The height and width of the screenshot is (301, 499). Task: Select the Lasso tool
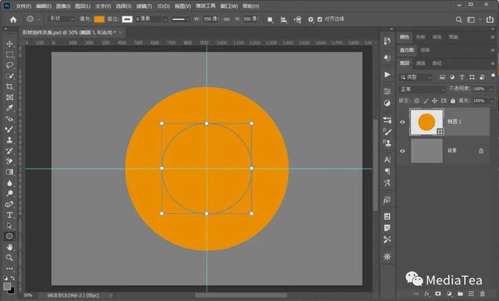pos(10,65)
